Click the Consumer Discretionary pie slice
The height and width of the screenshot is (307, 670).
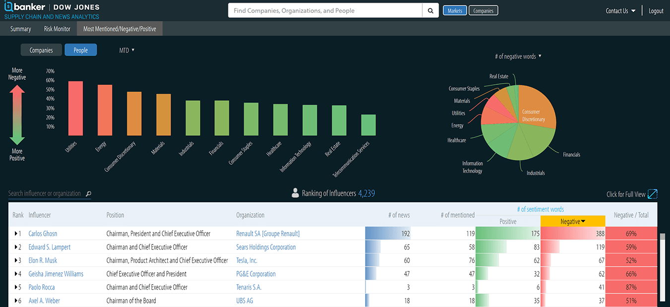click(x=538, y=106)
